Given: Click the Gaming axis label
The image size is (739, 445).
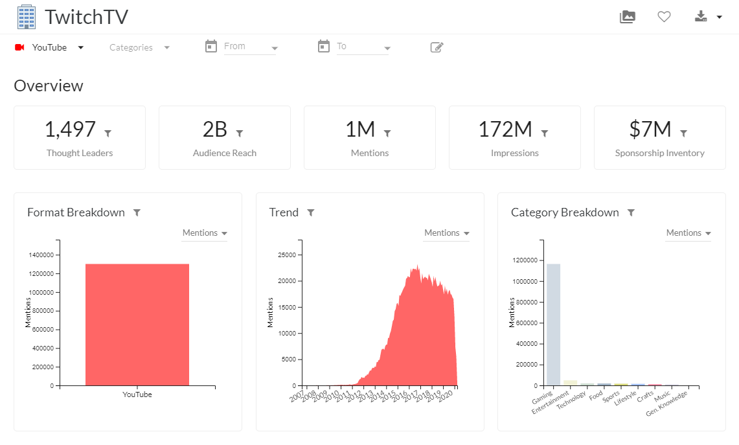Looking at the screenshot, I should pos(542,398).
